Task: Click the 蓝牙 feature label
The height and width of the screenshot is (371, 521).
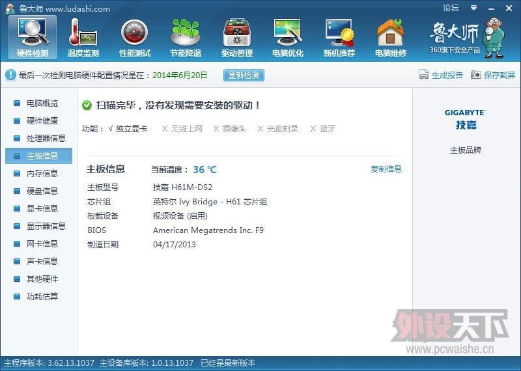Action: (328, 128)
